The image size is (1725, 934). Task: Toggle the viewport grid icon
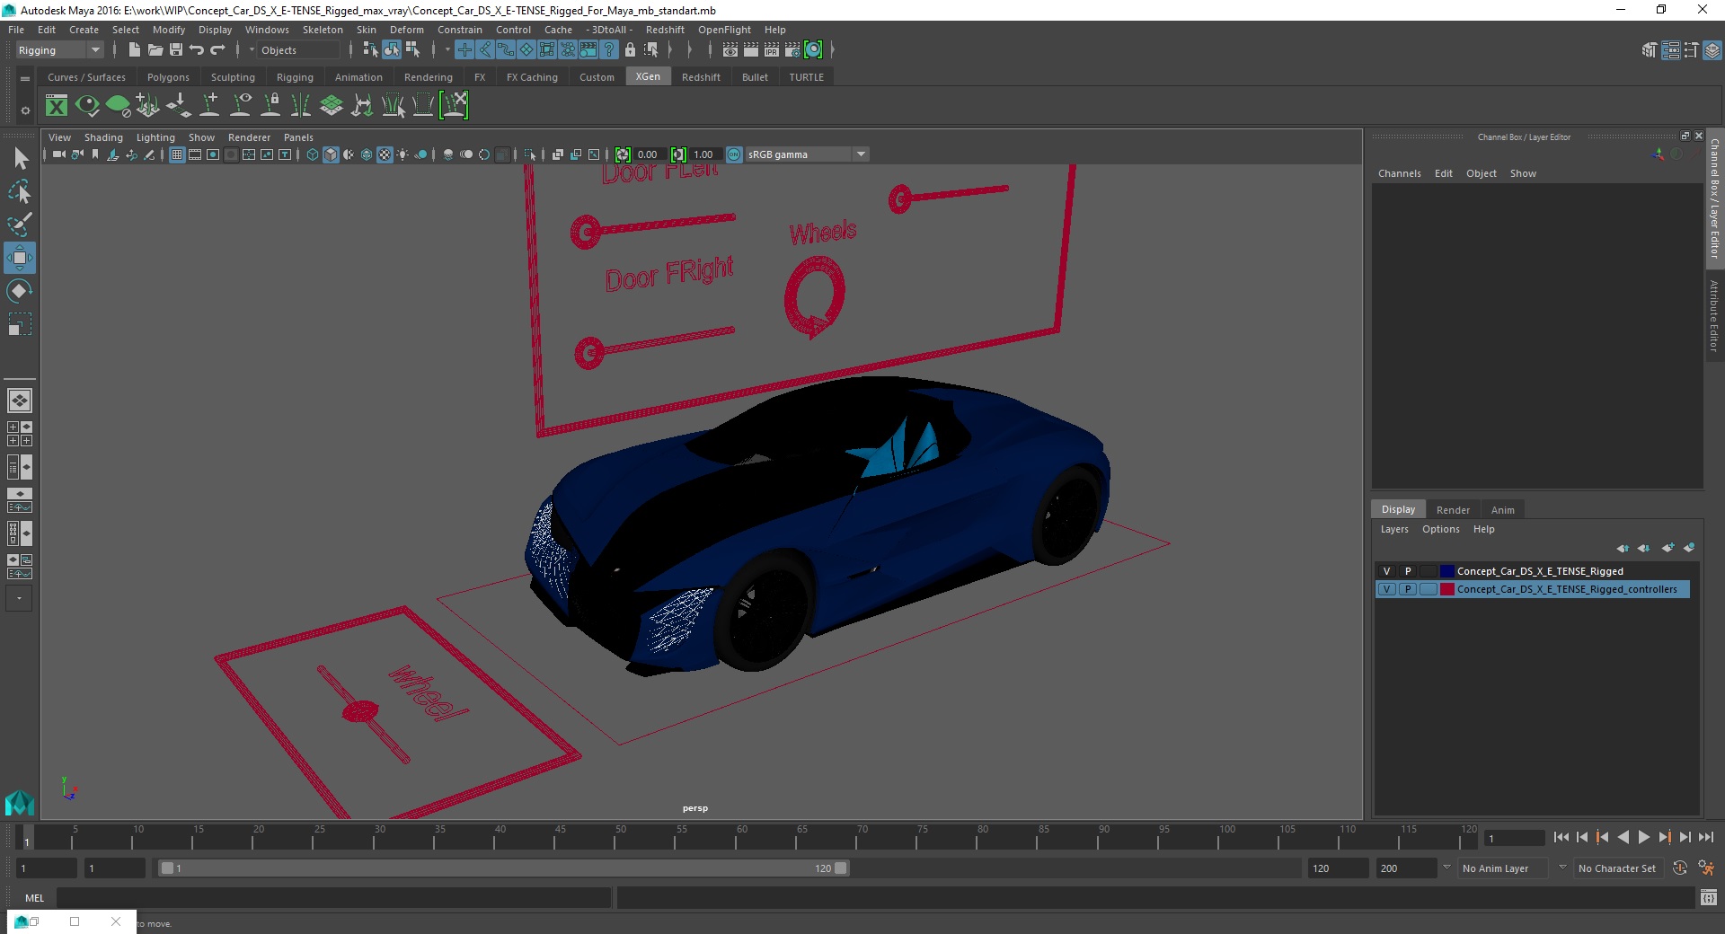[177, 154]
